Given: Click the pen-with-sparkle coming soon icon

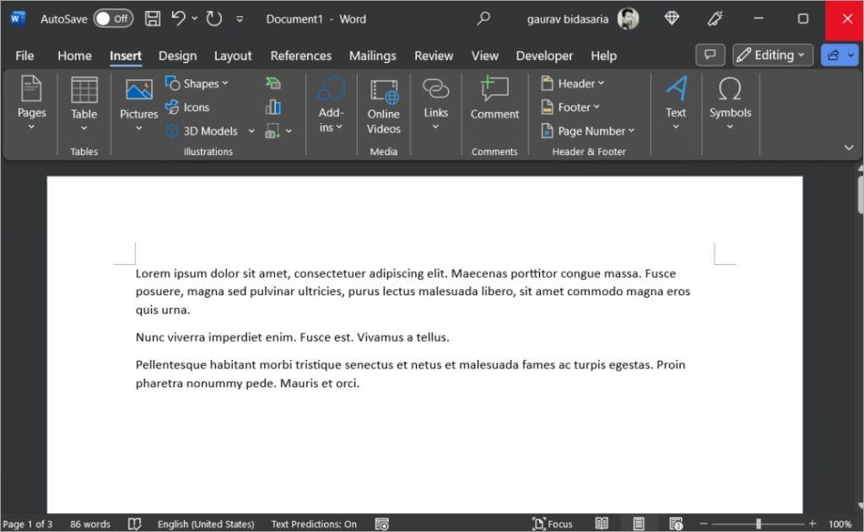Looking at the screenshot, I should click(x=715, y=19).
